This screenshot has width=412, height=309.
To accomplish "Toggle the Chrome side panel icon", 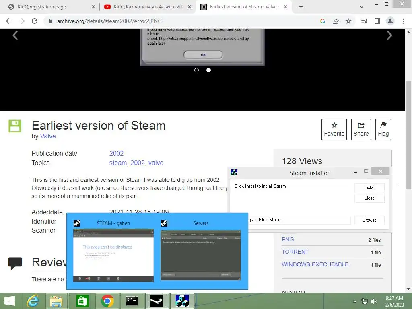I will click(x=377, y=21).
